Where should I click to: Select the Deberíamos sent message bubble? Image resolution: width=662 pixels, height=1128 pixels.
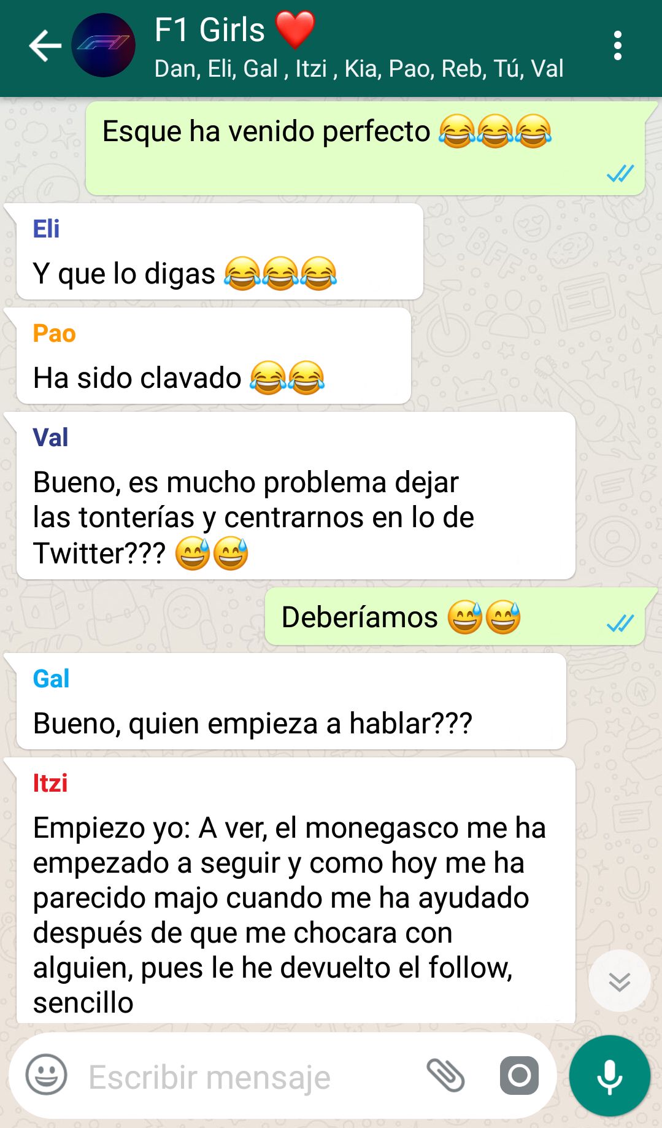tap(455, 617)
